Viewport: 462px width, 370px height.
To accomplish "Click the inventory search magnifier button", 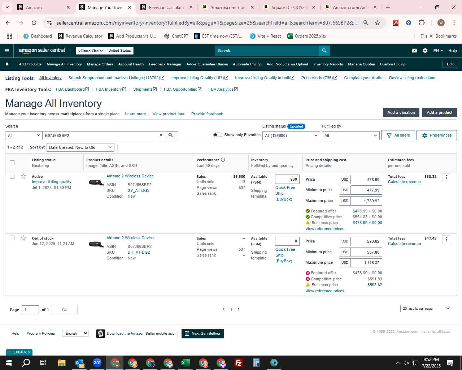I will click(x=171, y=135).
